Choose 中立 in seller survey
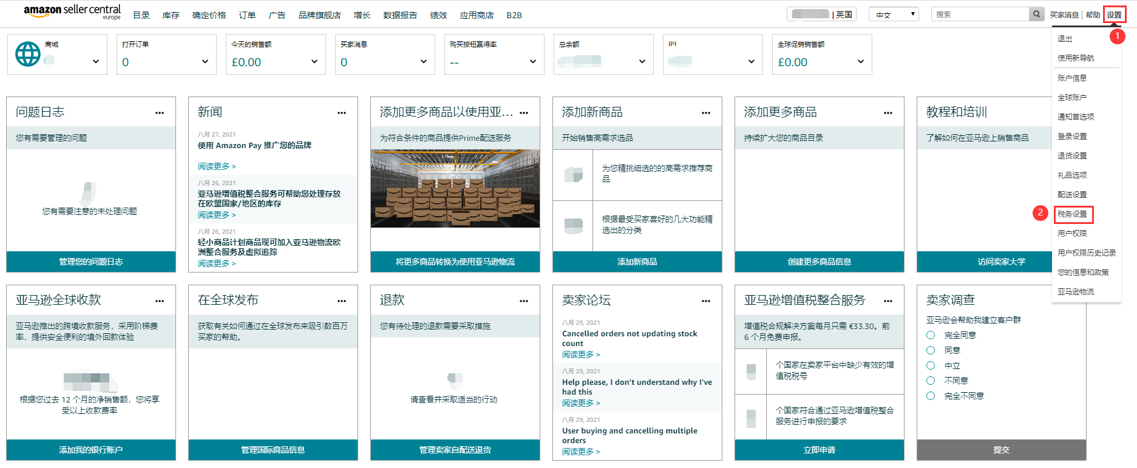This screenshot has height=468, width=1137. tap(931, 365)
